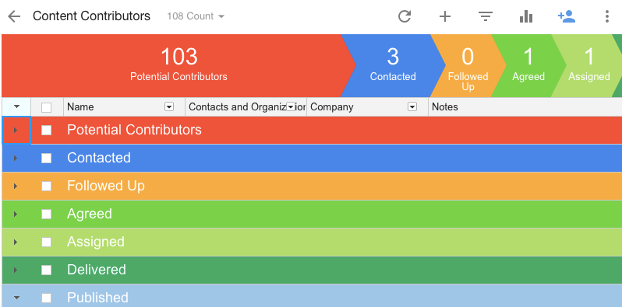Click the Notes column header

coord(525,106)
